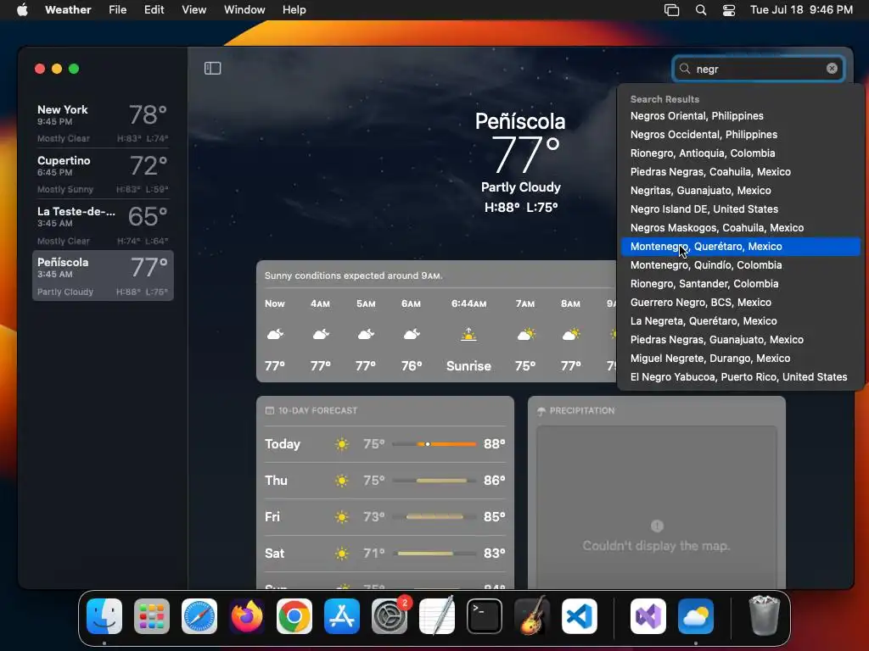The image size is (869, 651).
Task: Open the View menu
Action: 194,9
